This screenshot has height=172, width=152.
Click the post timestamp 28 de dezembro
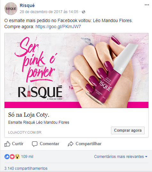click(x=49, y=12)
